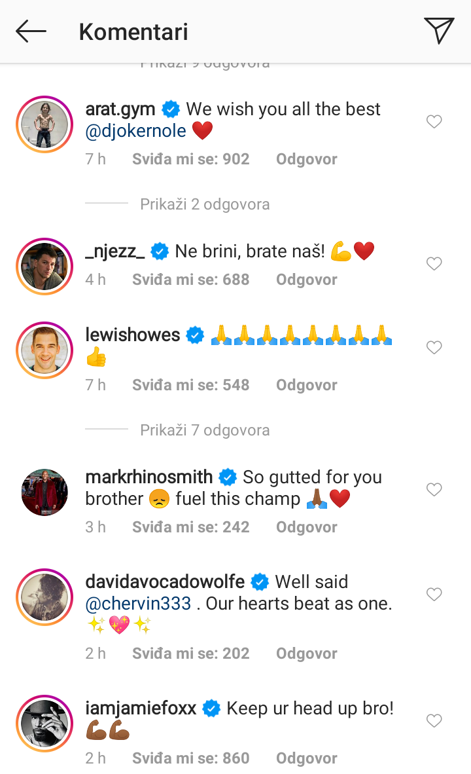View iamjamiefoxx avatar story
The image size is (471, 774).
click(44, 724)
